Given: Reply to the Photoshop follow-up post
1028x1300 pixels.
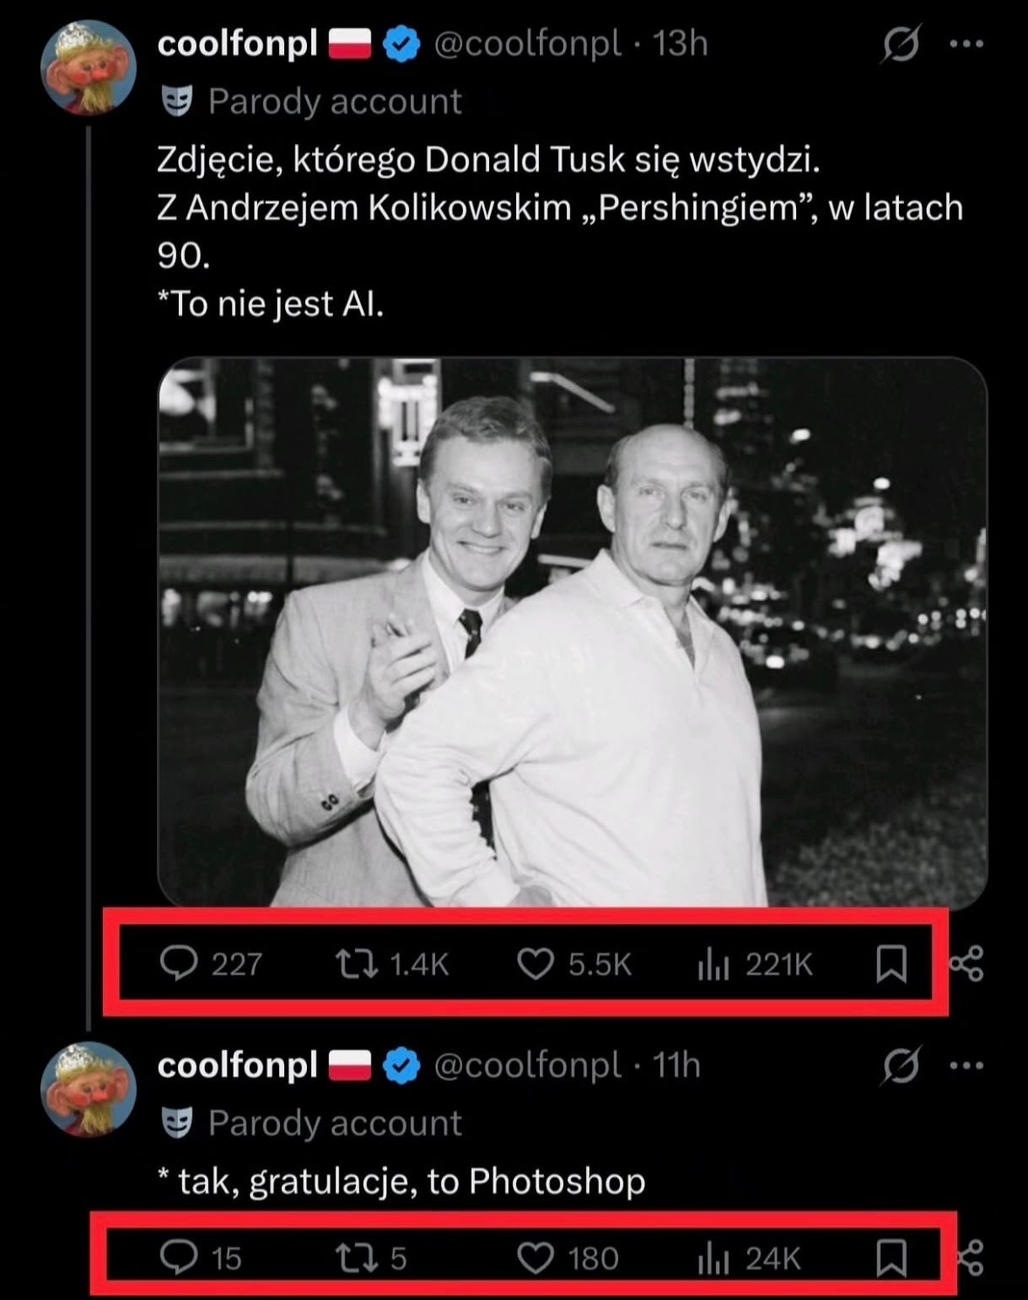Looking at the screenshot, I should (x=180, y=1257).
